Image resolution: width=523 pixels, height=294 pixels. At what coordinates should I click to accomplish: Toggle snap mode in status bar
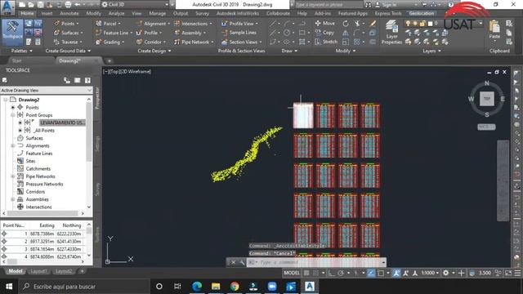pyautogui.click(x=315, y=273)
